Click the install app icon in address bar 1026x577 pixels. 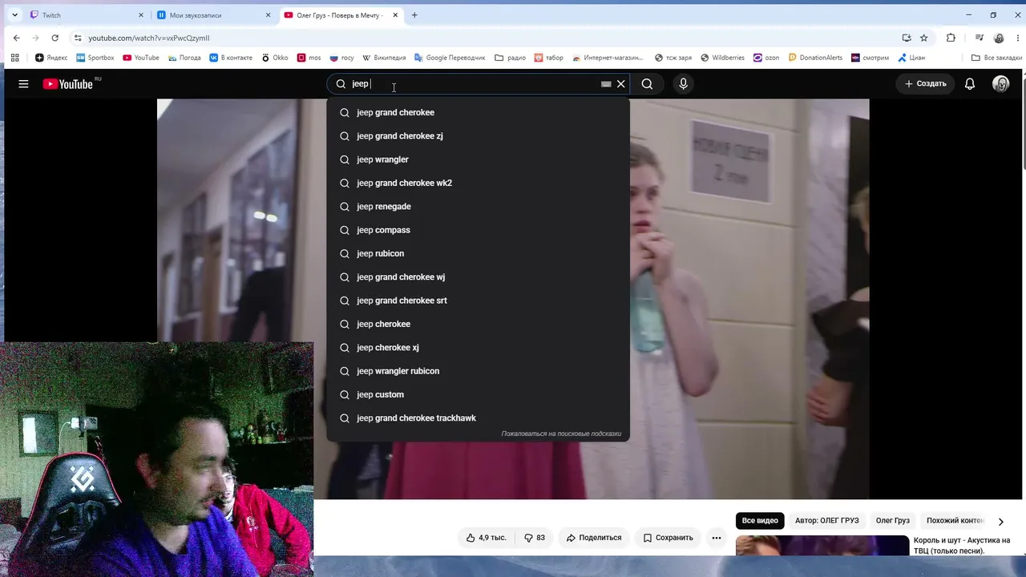tap(907, 38)
